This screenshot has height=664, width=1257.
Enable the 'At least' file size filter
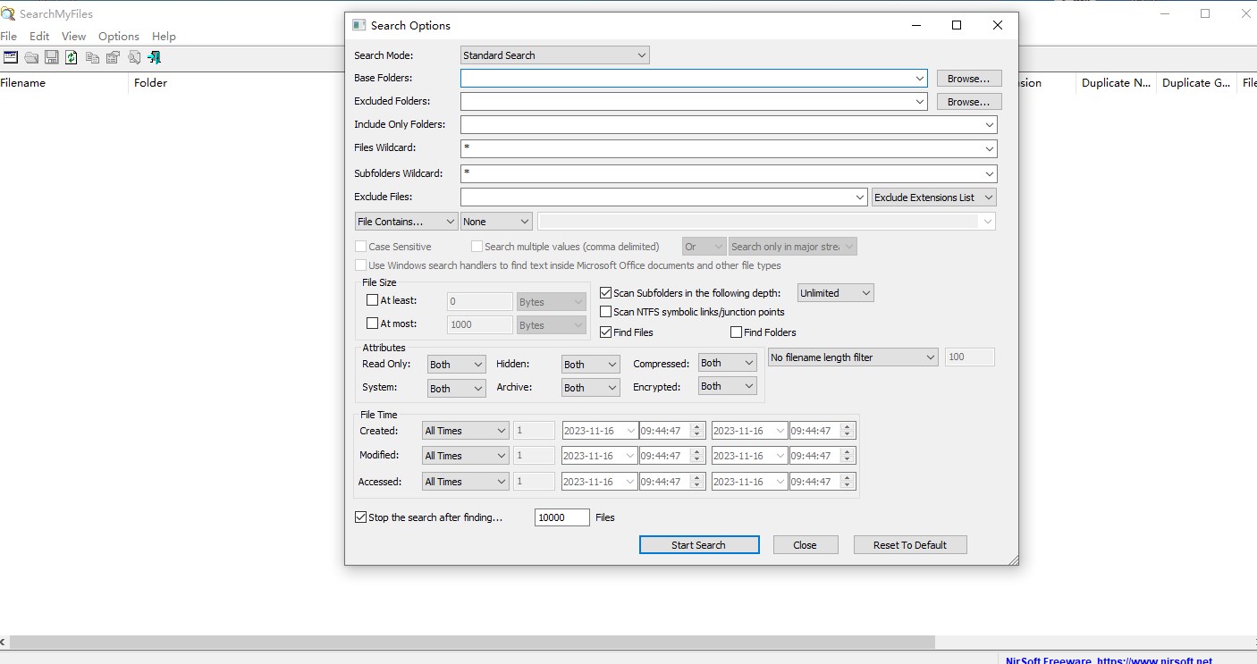pyautogui.click(x=372, y=300)
